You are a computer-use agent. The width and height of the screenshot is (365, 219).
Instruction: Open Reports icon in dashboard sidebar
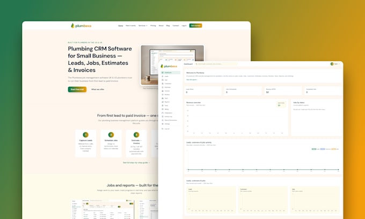pos(163,102)
